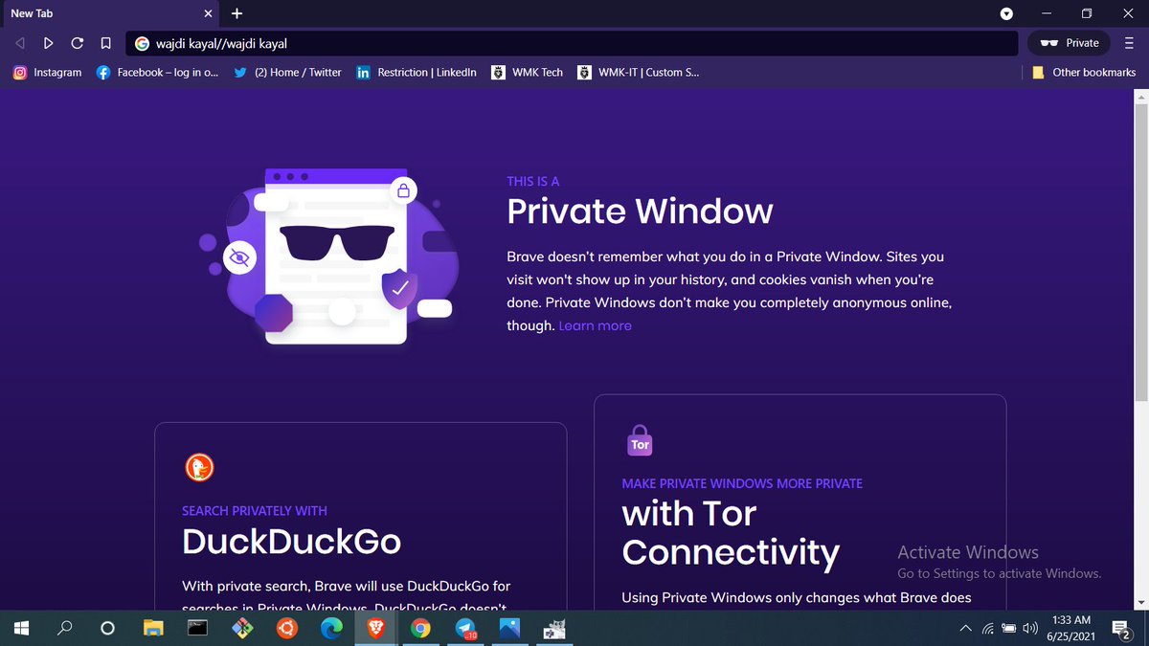
Task: Click the battery icon in the tray
Action: tap(1008, 628)
